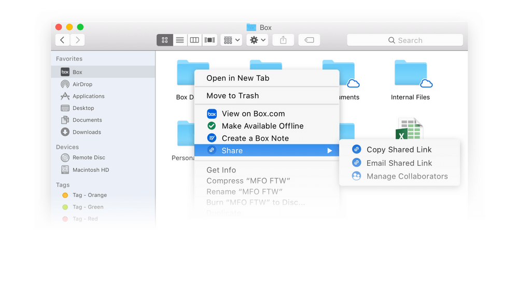Select the green tag dot
The height and width of the screenshot is (291, 518).
[65, 207]
